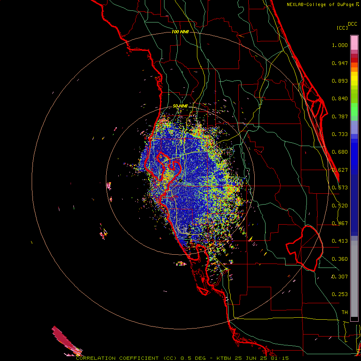This screenshot has width=361, height=361.
Task: Pick the orange segment of the color bar
Action: (354, 69)
